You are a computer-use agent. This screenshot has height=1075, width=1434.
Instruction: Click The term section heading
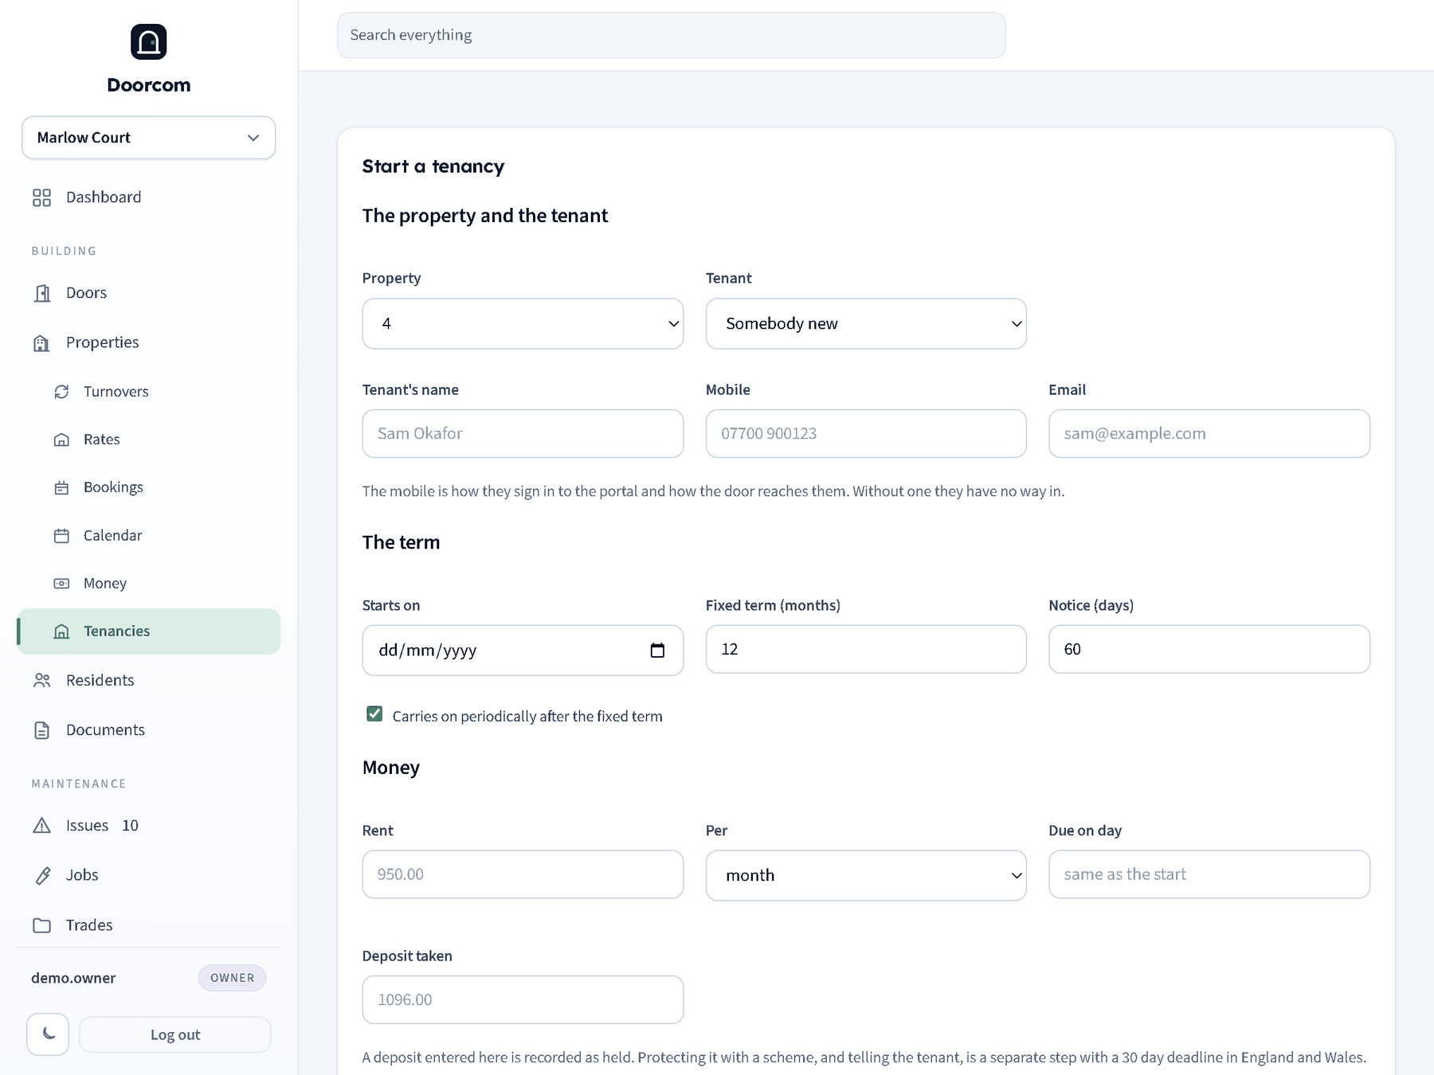point(401,542)
